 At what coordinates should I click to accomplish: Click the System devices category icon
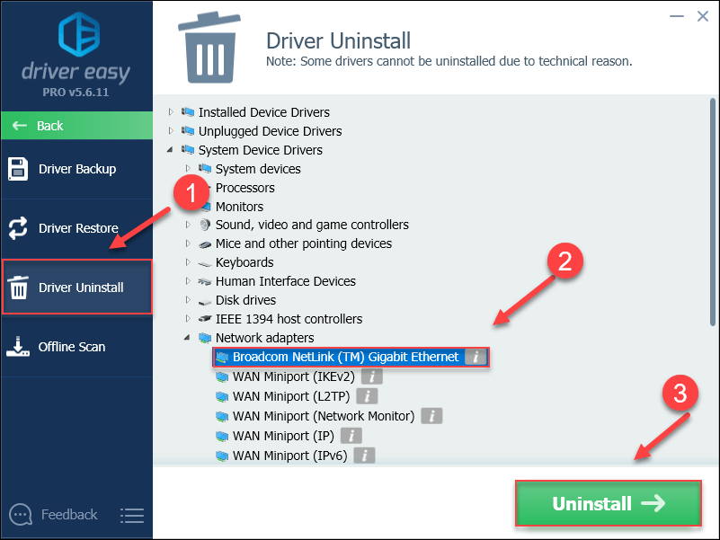205,169
